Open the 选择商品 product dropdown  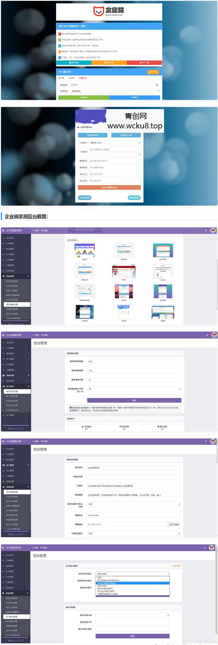(x=115, y=91)
